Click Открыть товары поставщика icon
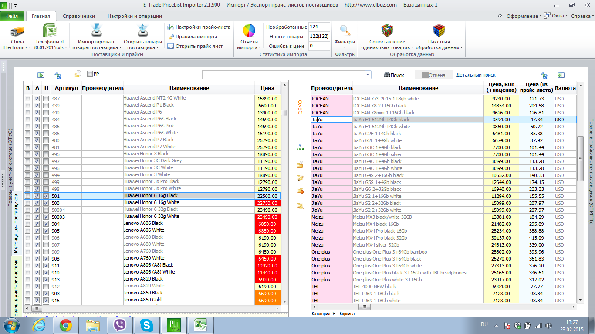This screenshot has width=595, height=334. point(142,31)
